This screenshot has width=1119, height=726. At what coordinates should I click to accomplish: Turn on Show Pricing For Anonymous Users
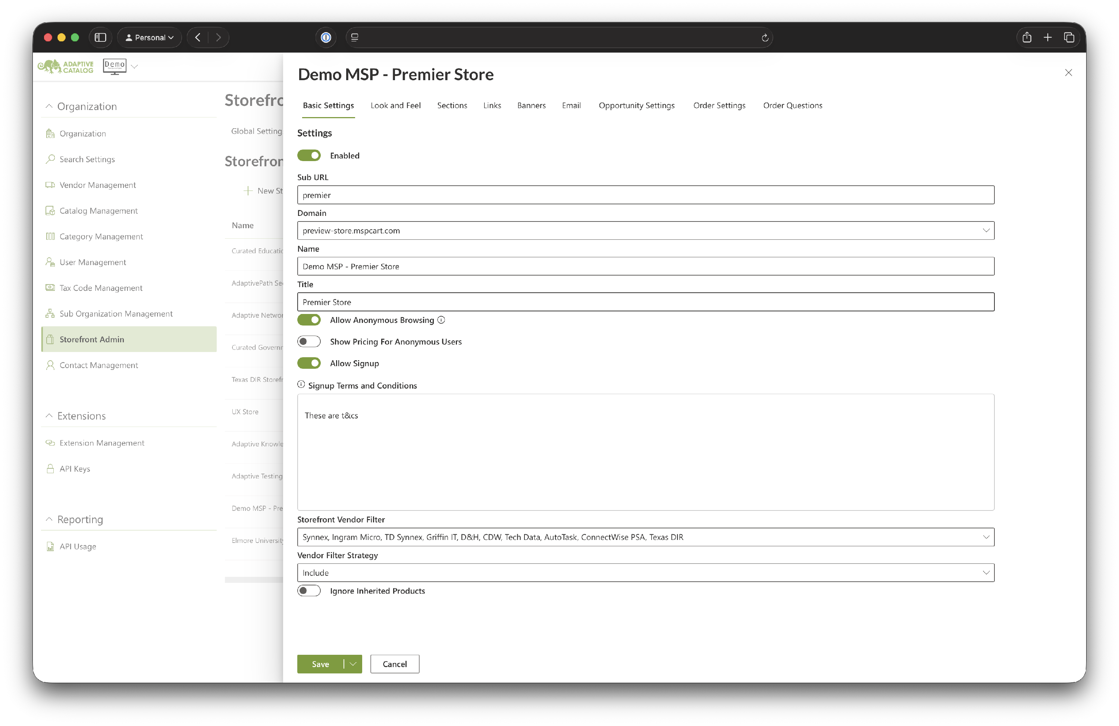[309, 342]
